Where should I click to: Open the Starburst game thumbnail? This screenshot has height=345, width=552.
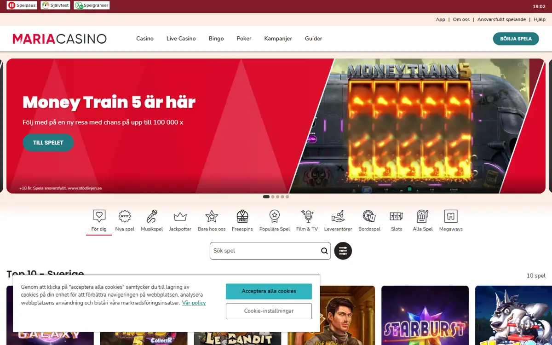(x=425, y=315)
